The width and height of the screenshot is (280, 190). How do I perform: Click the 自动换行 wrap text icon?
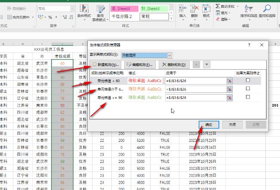[x=9, y=9]
